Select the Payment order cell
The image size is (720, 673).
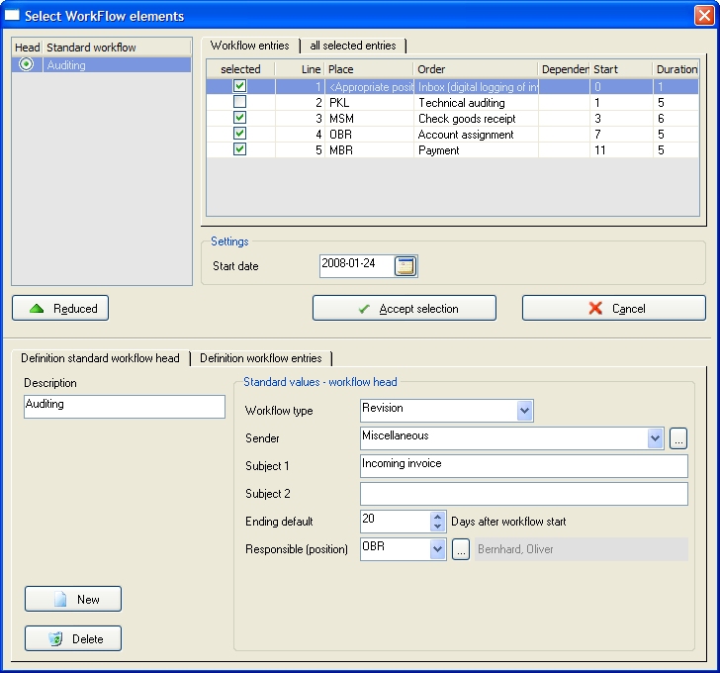click(476, 150)
